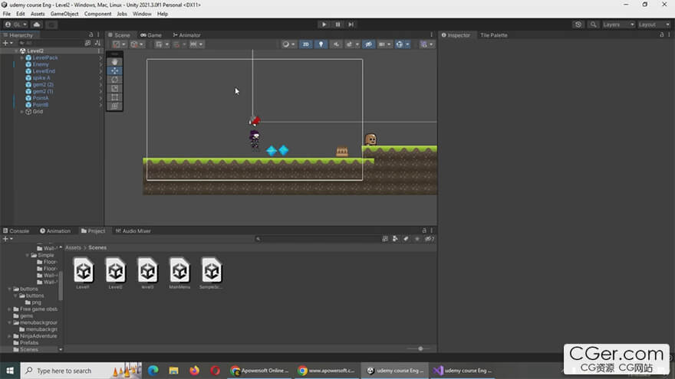Click the Hierarchy search field
Viewport: 675px width, 379px height.
[50, 43]
